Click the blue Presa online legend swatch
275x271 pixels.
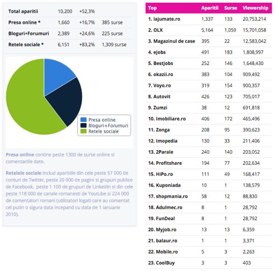[83, 120]
